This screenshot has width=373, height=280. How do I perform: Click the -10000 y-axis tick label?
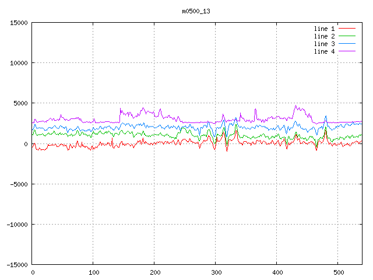[16, 224]
